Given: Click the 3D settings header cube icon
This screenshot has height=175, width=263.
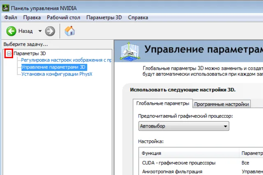Looking at the screenshot, I should [x=130, y=52].
